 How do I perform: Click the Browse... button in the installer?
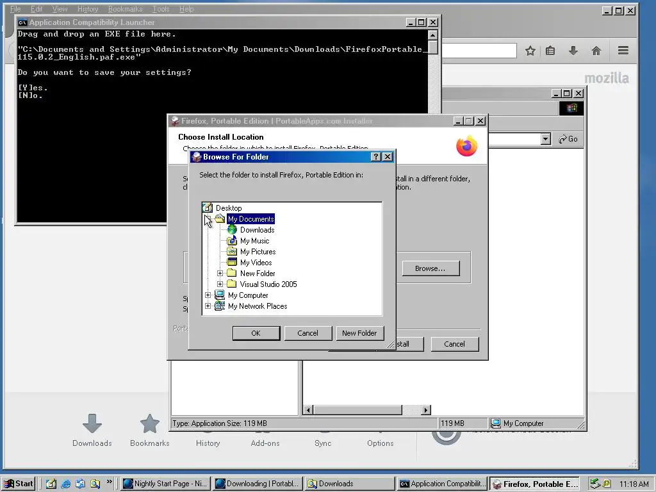pos(430,268)
